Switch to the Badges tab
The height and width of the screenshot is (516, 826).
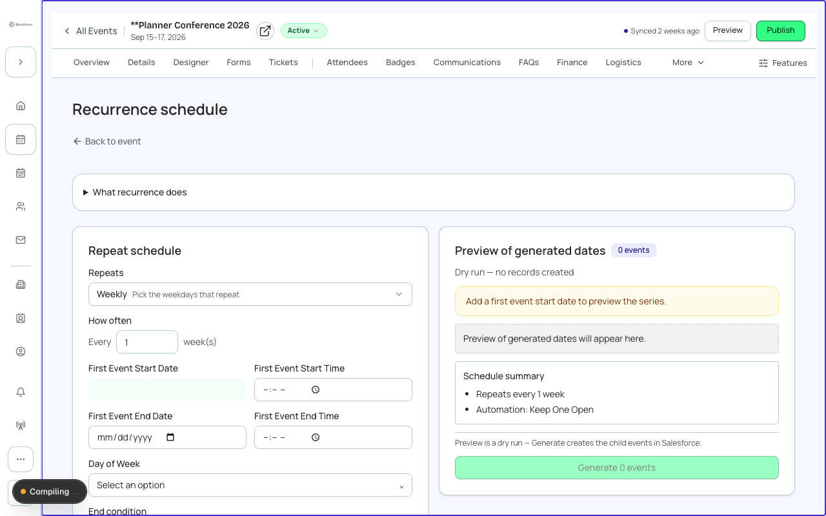pos(401,63)
